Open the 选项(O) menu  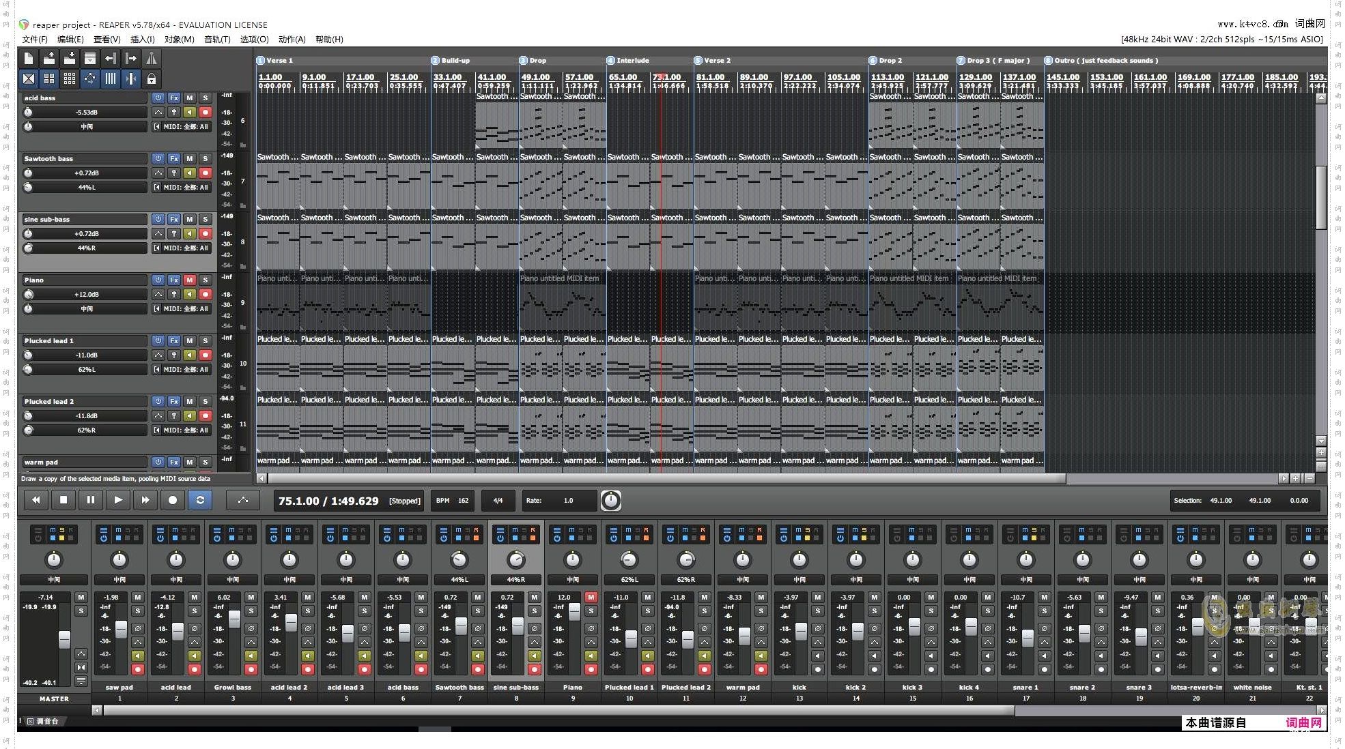click(254, 40)
